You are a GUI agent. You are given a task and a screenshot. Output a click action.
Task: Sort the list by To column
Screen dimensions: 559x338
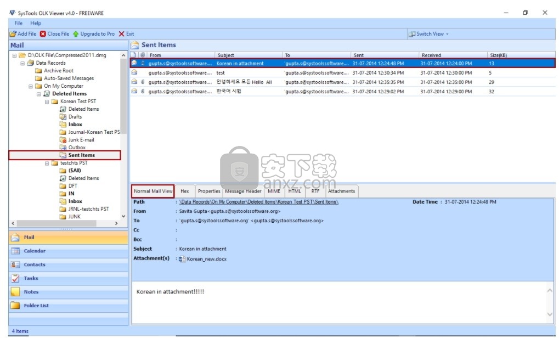point(317,55)
